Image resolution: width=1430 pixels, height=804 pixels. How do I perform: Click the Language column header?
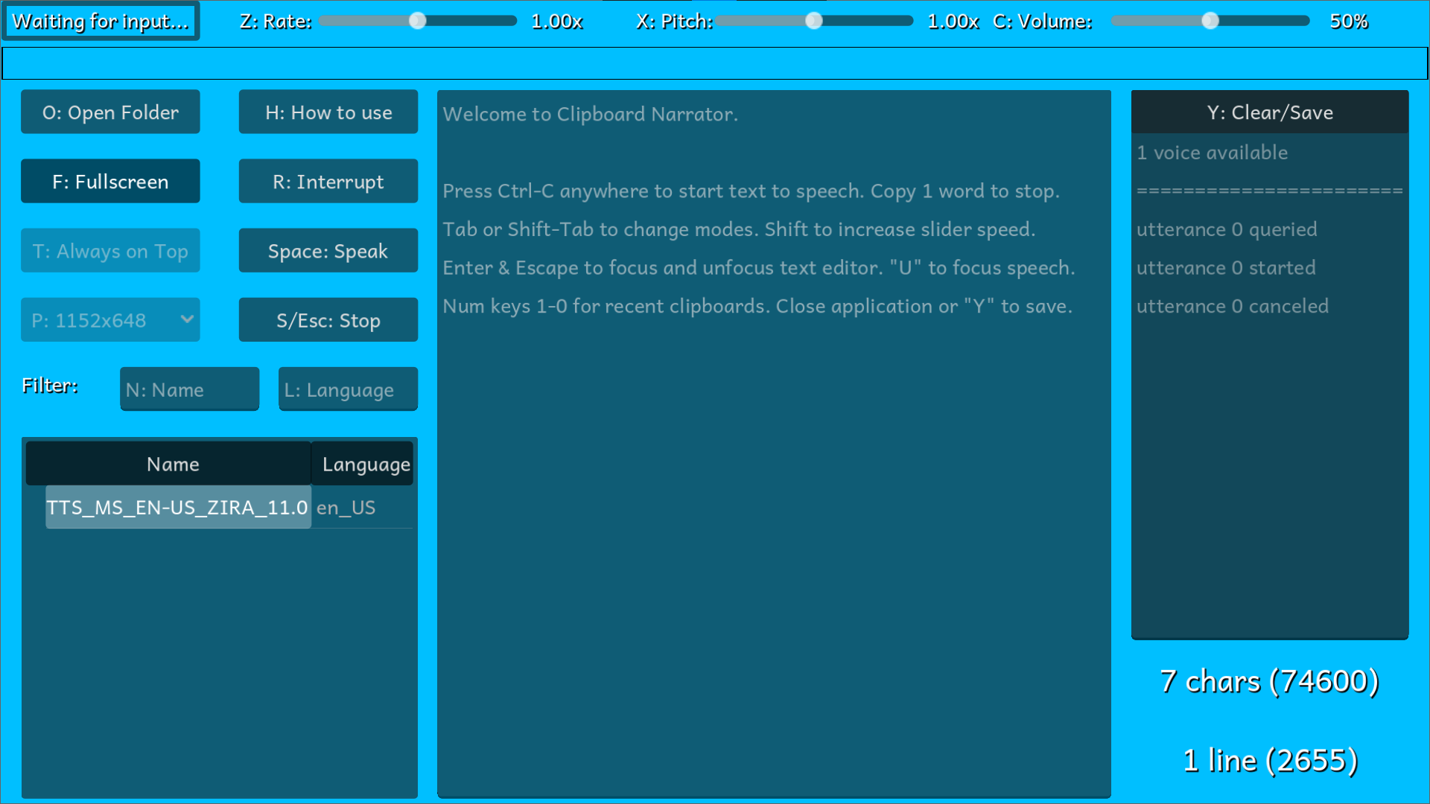365,464
